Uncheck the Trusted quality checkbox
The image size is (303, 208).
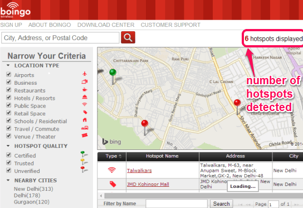[x=8, y=162]
